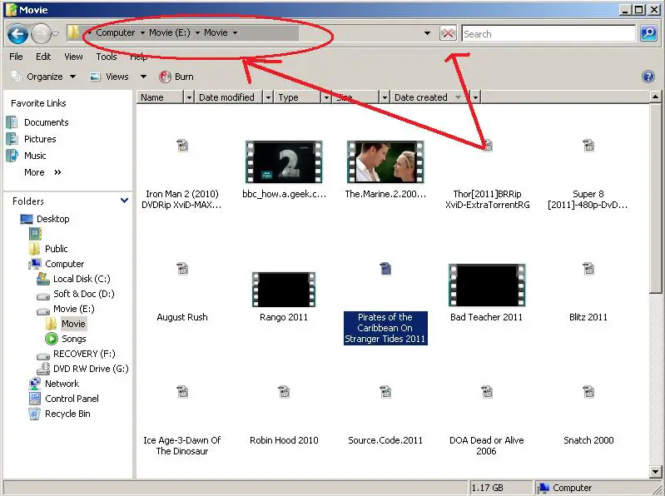
Task: Sort by Date created column header
Action: (x=429, y=97)
